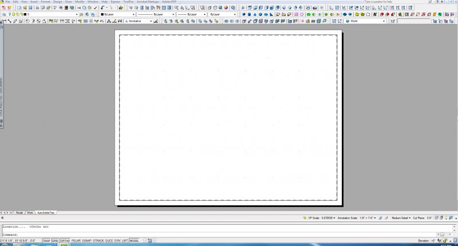
Task: Click the UCS icon left of World
Action: pos(339,21)
